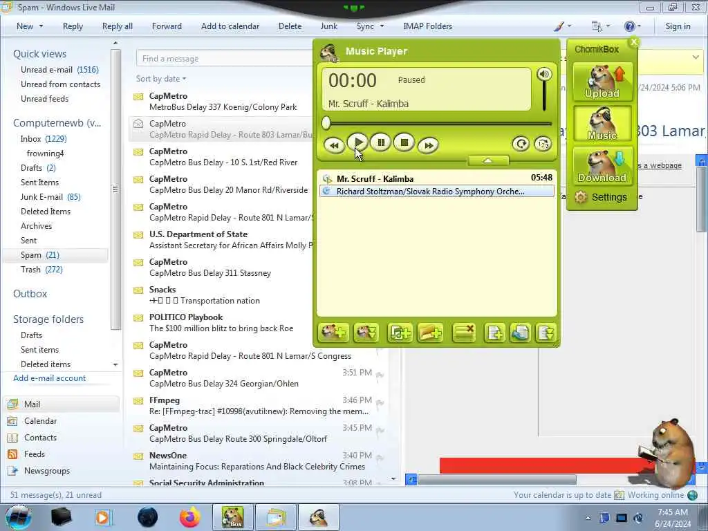Open the Junk E-mail folder
The width and height of the screenshot is (708, 531).
[x=50, y=197]
